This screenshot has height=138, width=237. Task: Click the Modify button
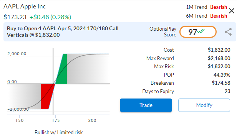tap(204, 105)
